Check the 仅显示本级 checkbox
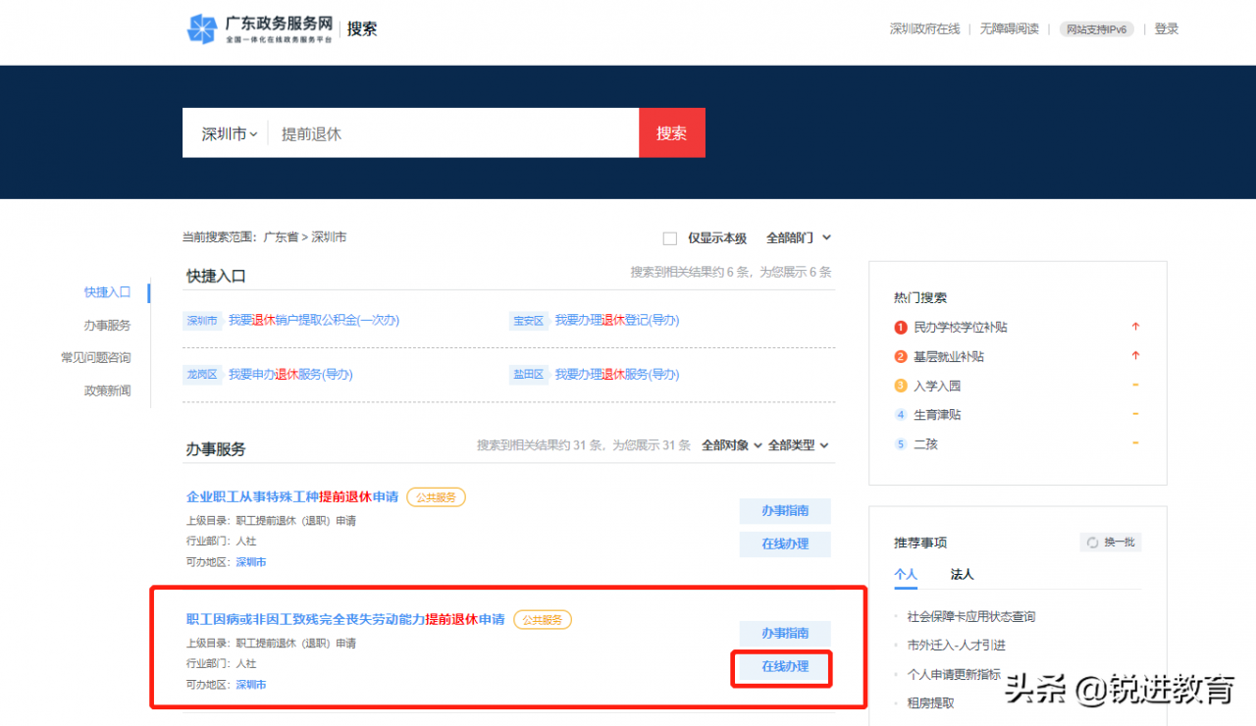Viewport: 1256px width, 726px height. [670, 237]
